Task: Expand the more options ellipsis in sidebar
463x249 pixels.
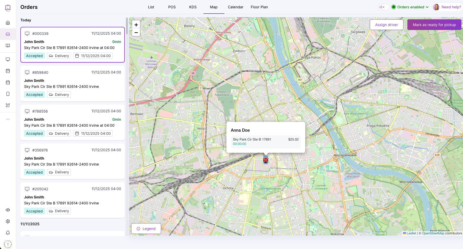Action: click(8, 119)
